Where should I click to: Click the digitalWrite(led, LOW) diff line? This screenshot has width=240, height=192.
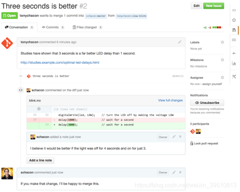106,115
